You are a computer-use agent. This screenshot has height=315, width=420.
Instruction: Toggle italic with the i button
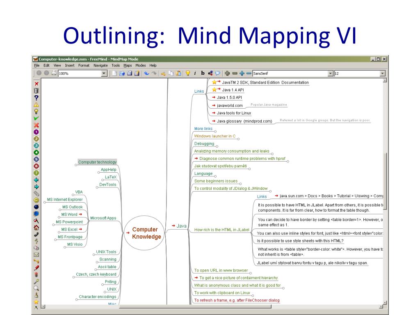195,73
